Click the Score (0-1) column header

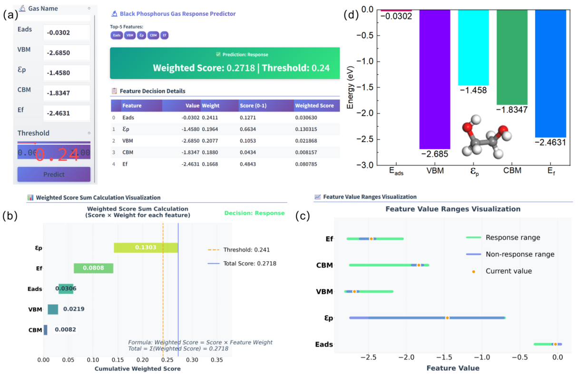click(x=253, y=106)
